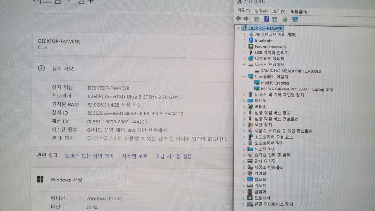Open the 동작(A) menu

click(261, 11)
